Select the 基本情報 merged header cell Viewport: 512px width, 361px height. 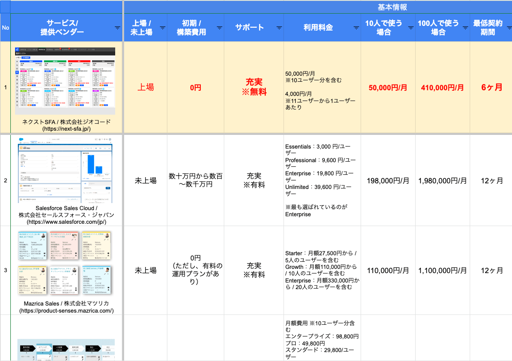point(392,7)
